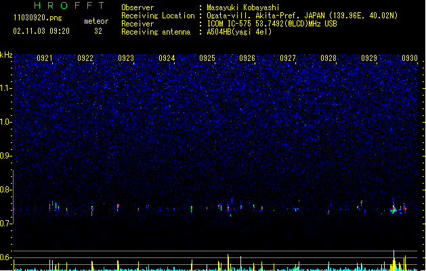Click the meteor count label
This screenshot has height=271, width=426.
pyautogui.click(x=96, y=21)
